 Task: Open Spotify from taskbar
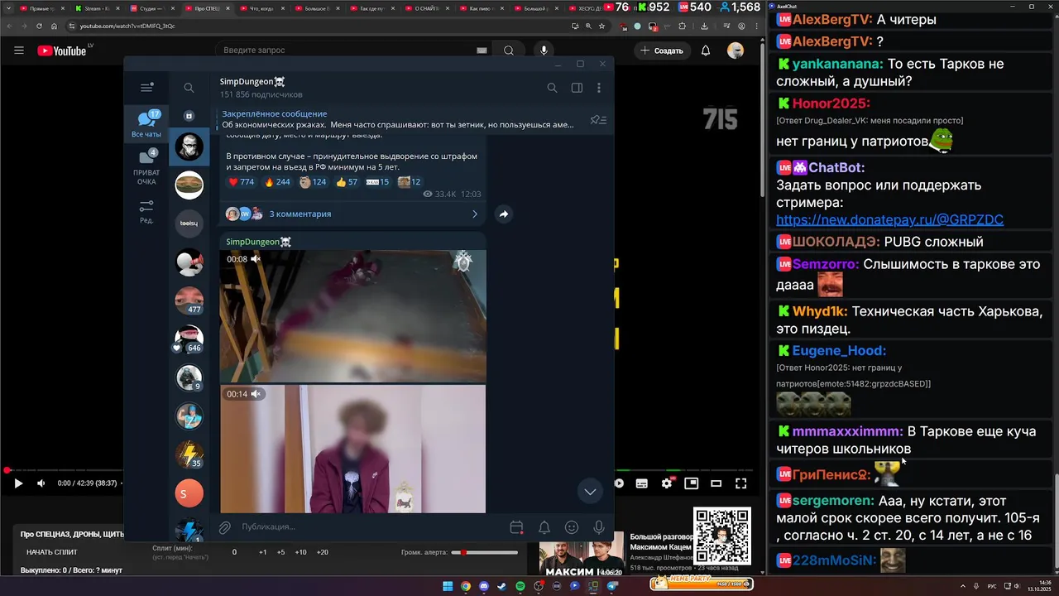[x=520, y=586]
